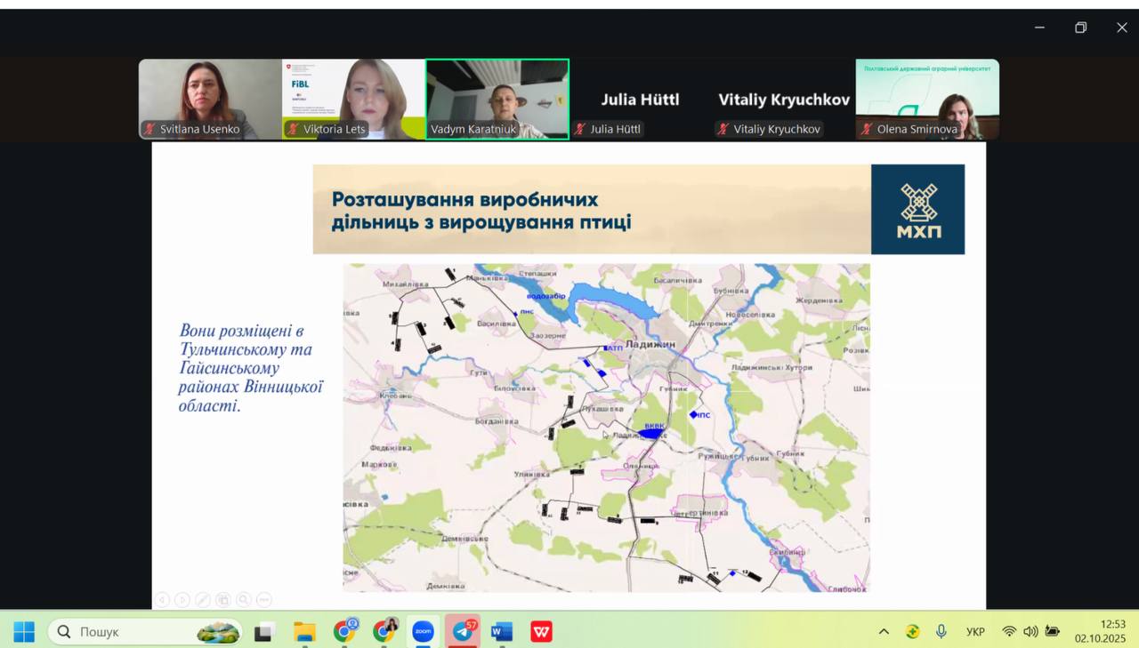Viewport: 1139px width, 648px height.
Task: Go to previous slide arrow
Action: click(x=162, y=600)
